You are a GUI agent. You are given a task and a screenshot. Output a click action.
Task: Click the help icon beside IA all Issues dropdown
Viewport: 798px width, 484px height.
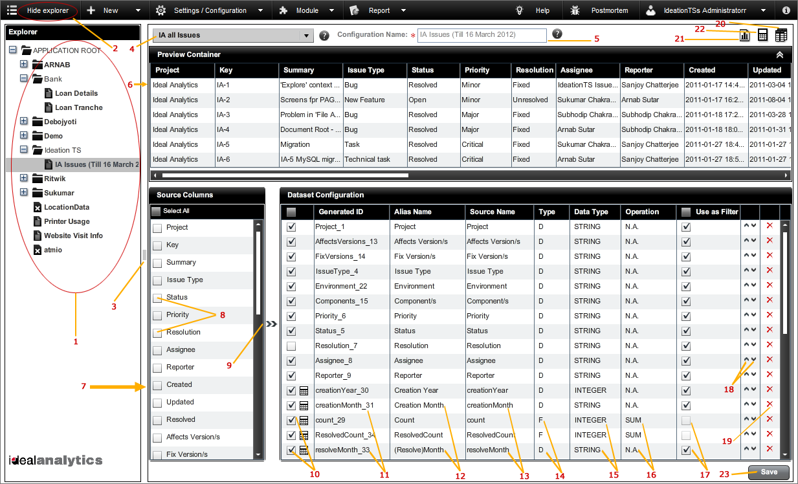(324, 36)
